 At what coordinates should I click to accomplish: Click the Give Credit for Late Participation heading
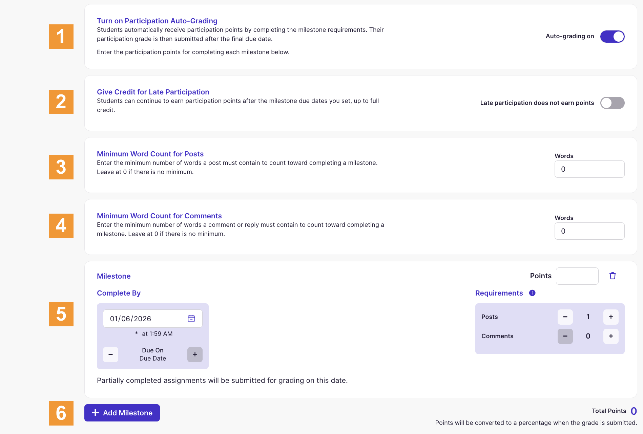click(x=153, y=92)
